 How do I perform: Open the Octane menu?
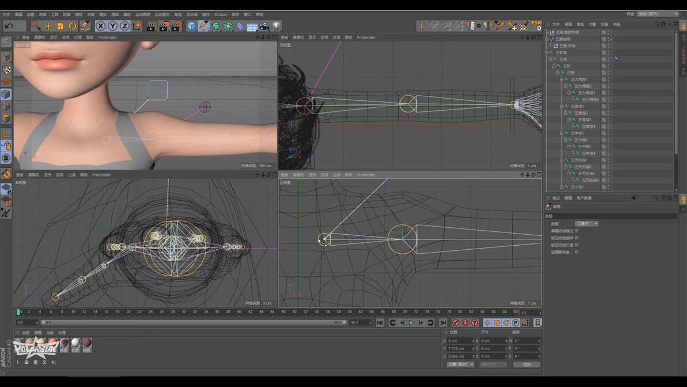coord(221,14)
